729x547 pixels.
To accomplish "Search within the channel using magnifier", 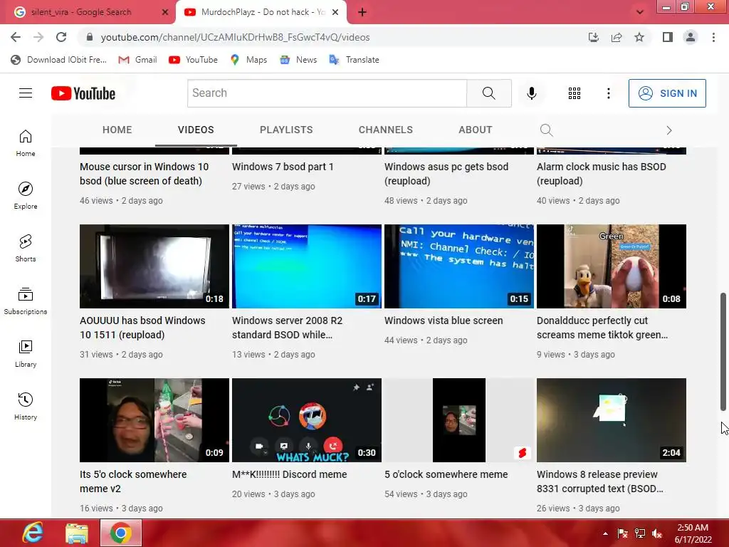I will [546, 130].
